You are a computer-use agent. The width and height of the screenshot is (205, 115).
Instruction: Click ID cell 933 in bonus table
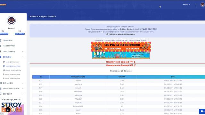click(x=41, y=80)
